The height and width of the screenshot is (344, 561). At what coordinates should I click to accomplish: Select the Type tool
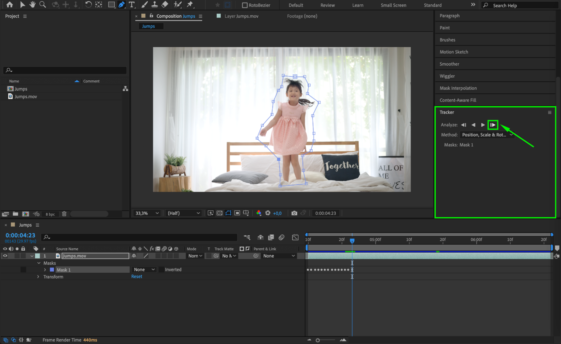(x=132, y=4)
